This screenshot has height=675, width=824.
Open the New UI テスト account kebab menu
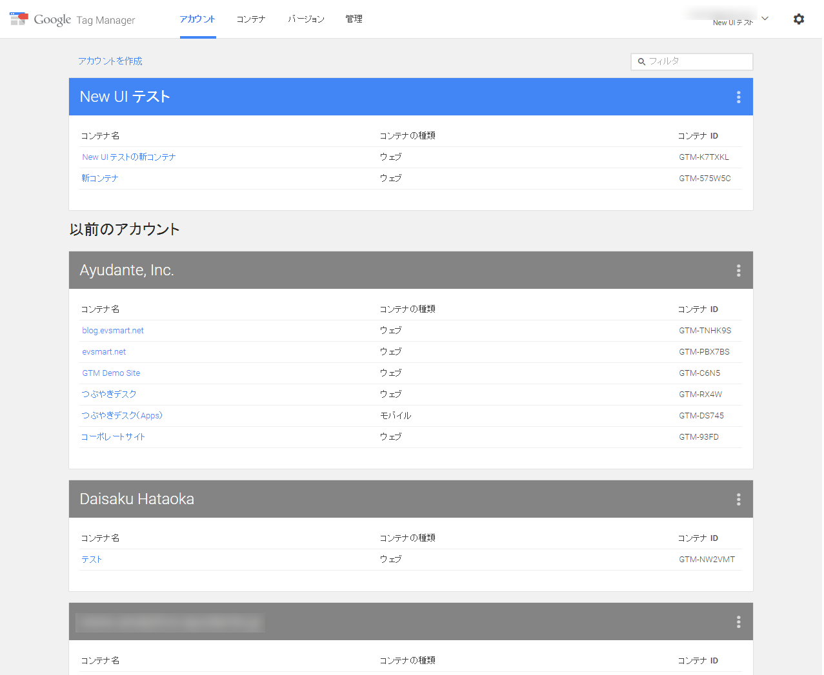[739, 97]
